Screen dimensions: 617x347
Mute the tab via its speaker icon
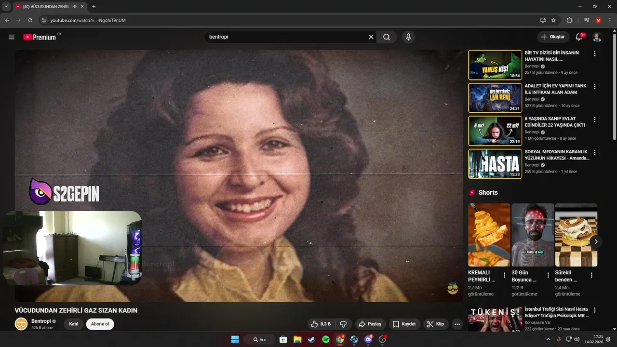click(74, 7)
